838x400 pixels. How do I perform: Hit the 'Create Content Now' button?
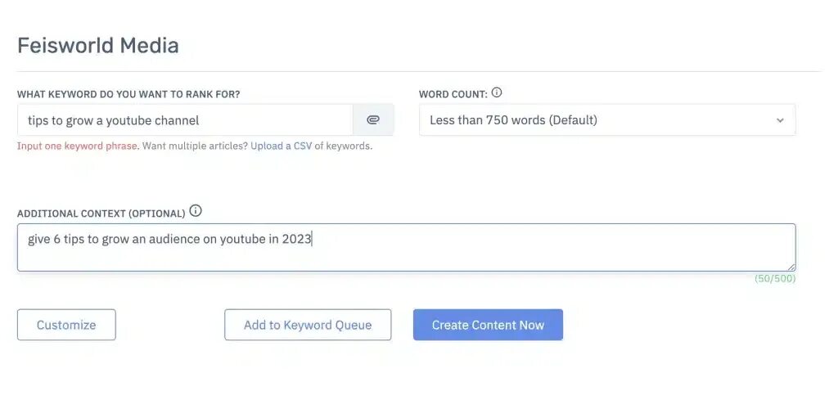[x=488, y=325]
